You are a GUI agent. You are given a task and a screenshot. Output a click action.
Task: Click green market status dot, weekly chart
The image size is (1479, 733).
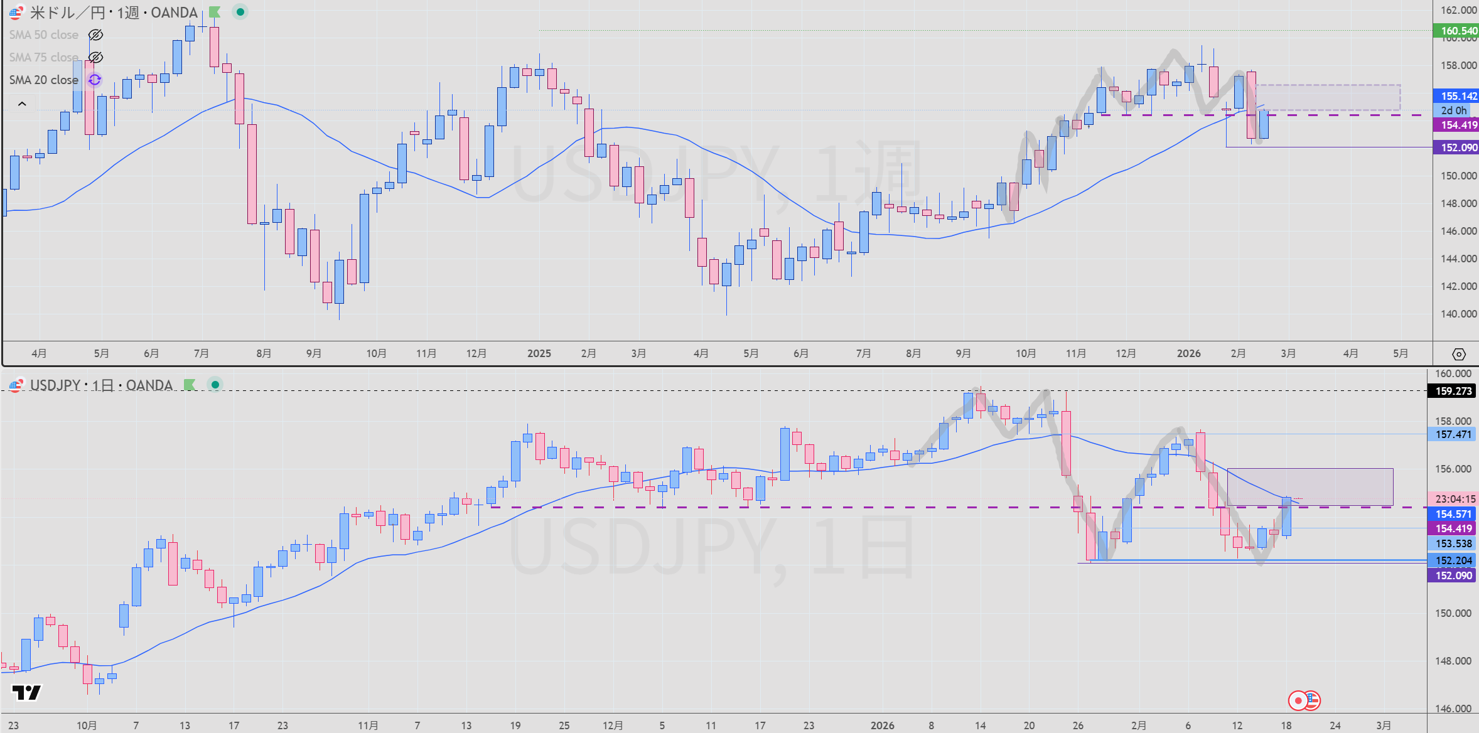point(240,12)
